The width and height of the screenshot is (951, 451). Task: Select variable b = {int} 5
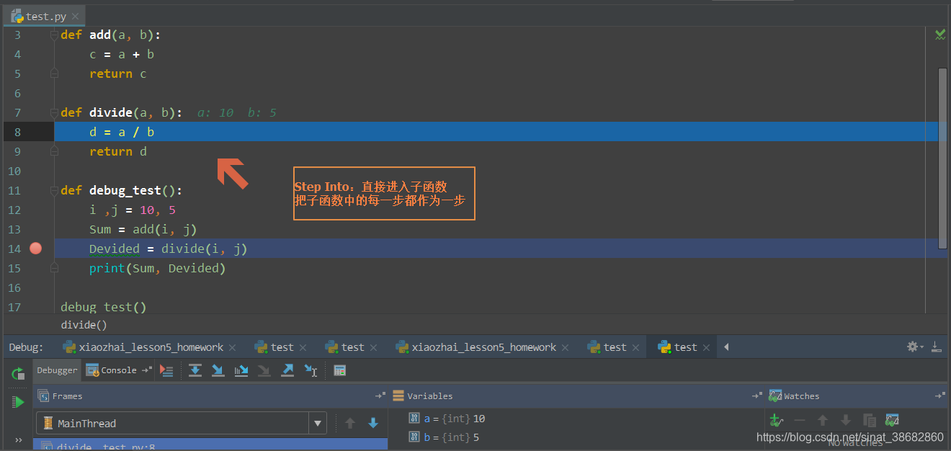tap(444, 437)
